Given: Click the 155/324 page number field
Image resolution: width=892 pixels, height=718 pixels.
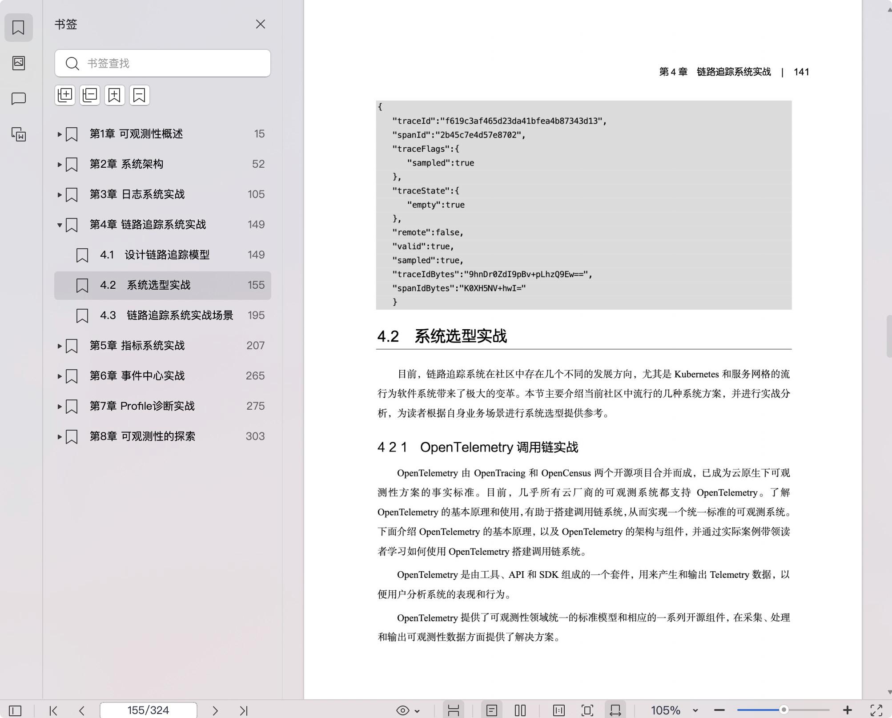Looking at the screenshot, I should click(x=148, y=710).
